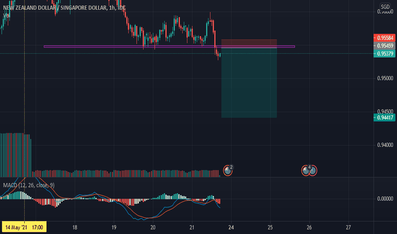Click the 0.00000 MACD axis label

(385, 199)
